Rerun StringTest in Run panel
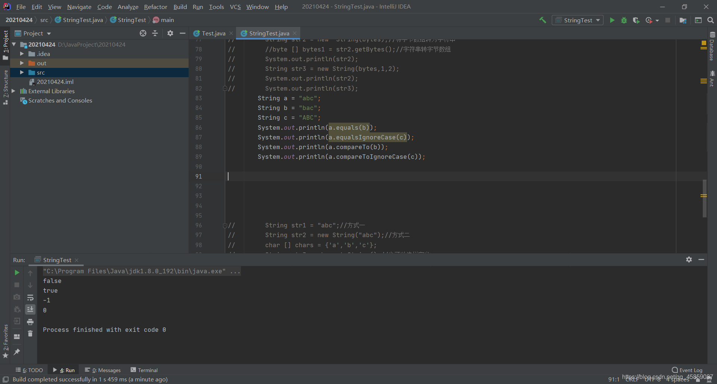 pos(17,273)
